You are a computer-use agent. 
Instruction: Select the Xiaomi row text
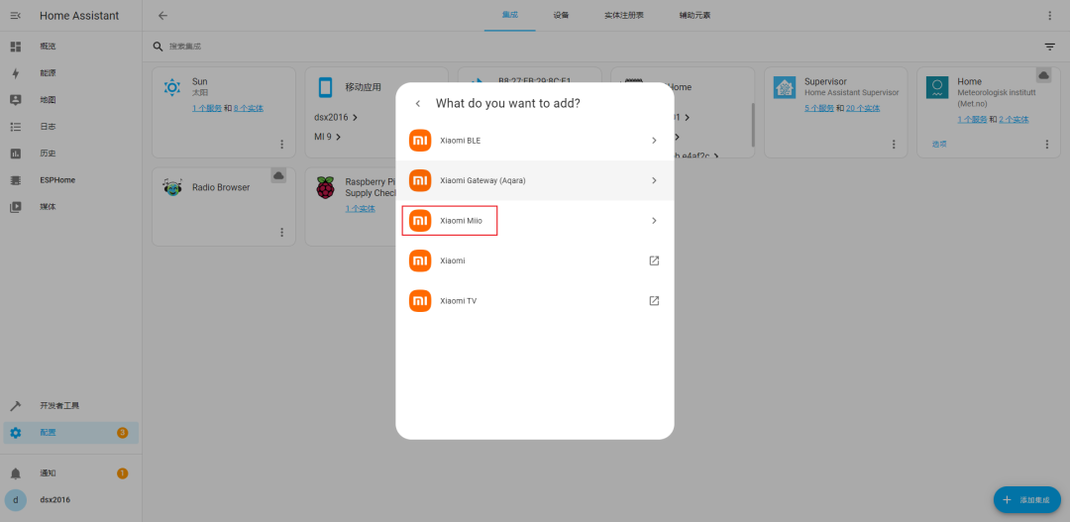(x=453, y=261)
